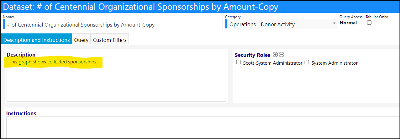Switch to the Query tab
This screenshot has width=400, height=139.
81,40
